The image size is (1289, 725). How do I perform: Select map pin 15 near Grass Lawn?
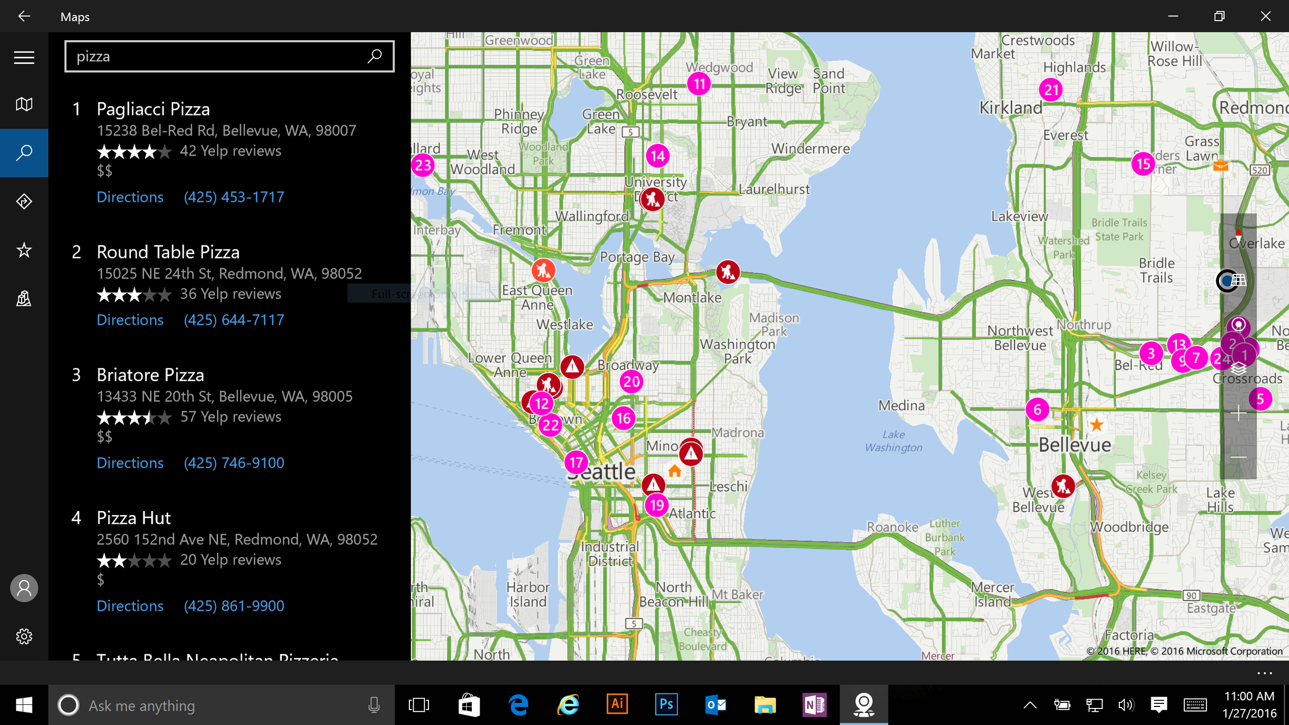click(x=1143, y=164)
